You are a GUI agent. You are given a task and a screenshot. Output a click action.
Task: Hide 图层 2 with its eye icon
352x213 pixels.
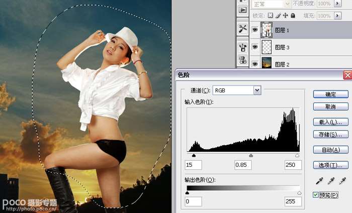(x=255, y=64)
